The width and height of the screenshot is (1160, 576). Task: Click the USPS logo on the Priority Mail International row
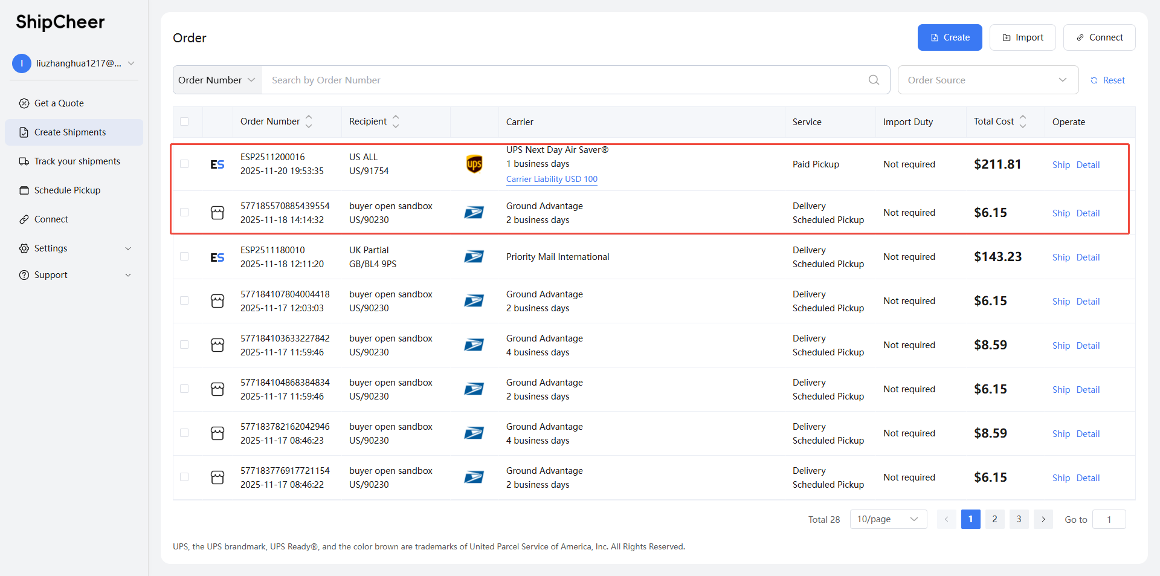point(474,257)
